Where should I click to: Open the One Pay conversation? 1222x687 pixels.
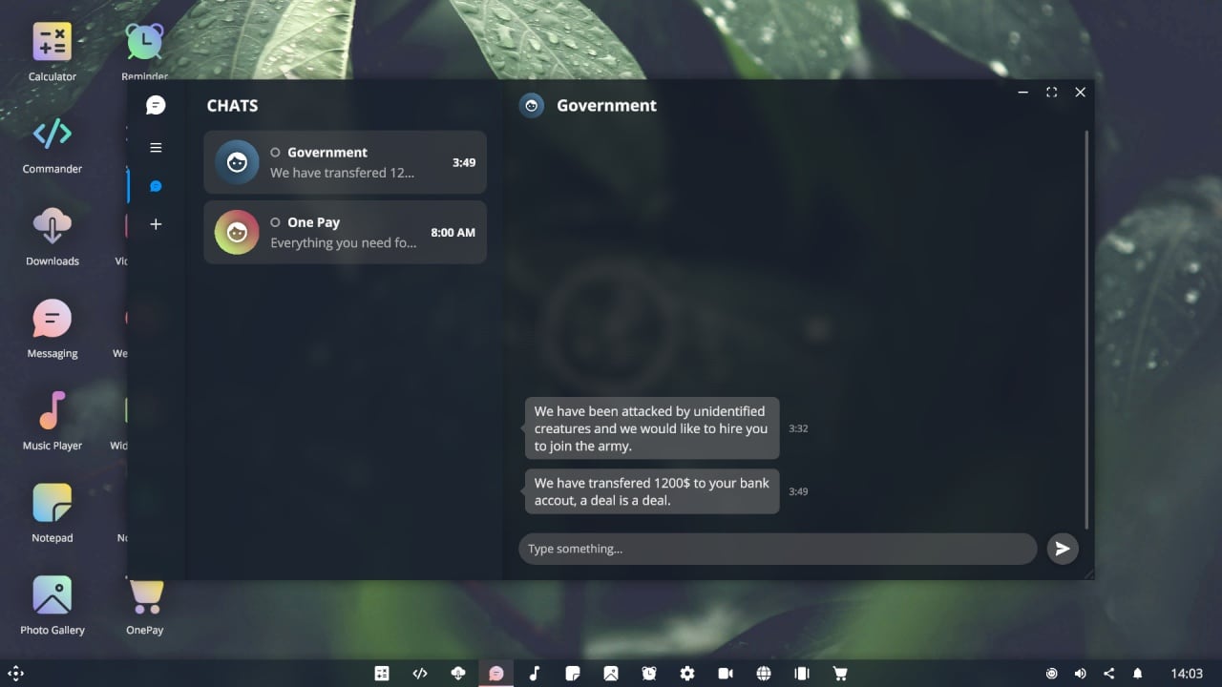(345, 232)
